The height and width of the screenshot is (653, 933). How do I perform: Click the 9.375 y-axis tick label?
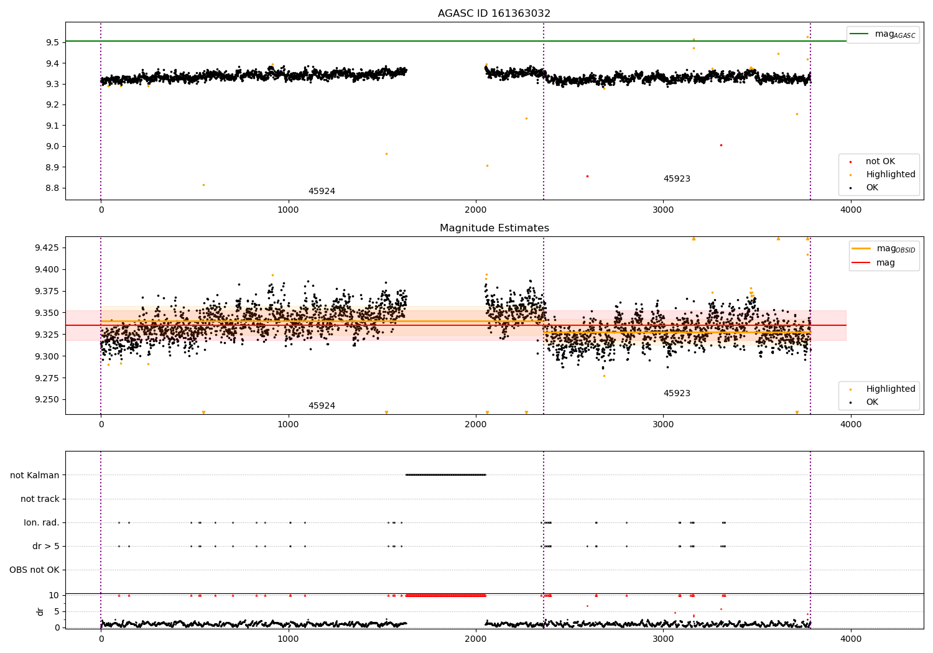click(x=47, y=292)
